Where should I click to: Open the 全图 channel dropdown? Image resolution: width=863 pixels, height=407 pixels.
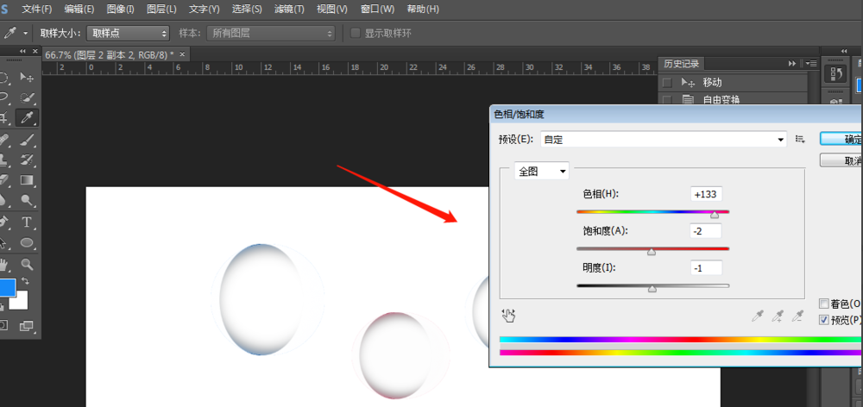tap(542, 171)
